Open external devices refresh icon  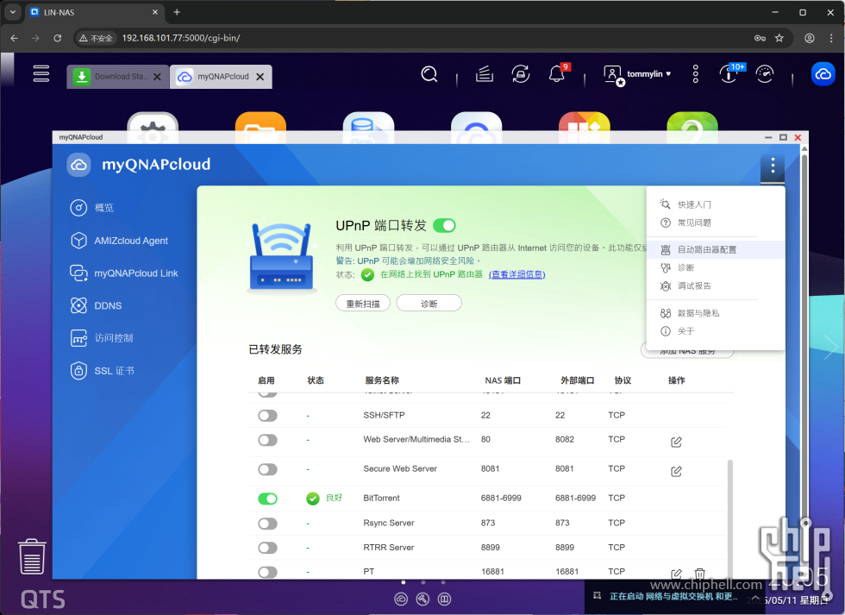click(521, 74)
